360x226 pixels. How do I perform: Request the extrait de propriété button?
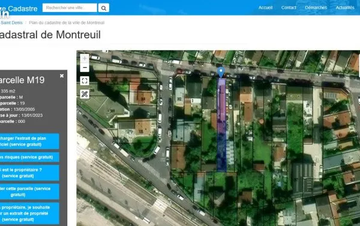[29, 213]
